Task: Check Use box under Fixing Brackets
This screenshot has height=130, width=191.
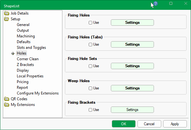Action: (x=91, y=110)
